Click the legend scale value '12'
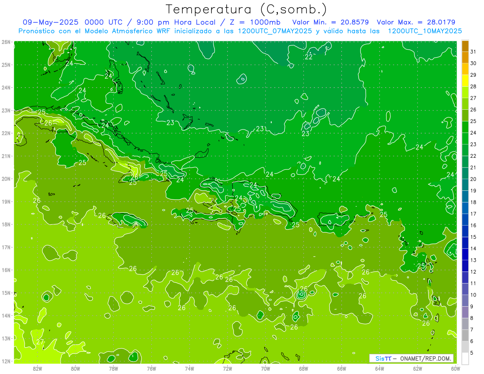 473,272
